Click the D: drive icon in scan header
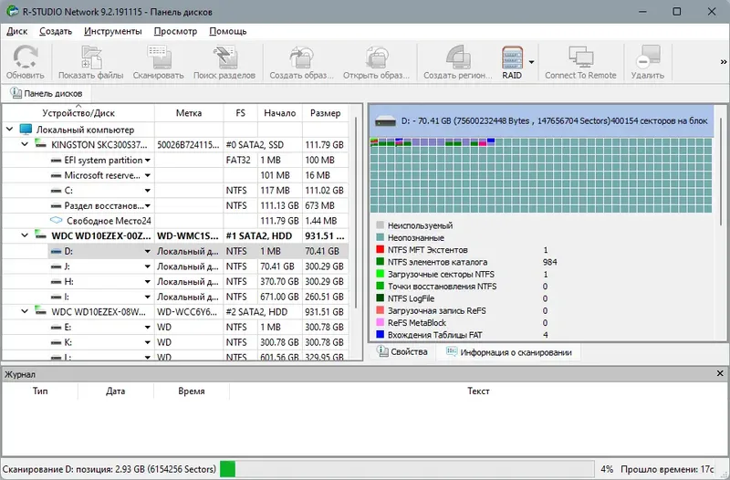 tap(385, 121)
